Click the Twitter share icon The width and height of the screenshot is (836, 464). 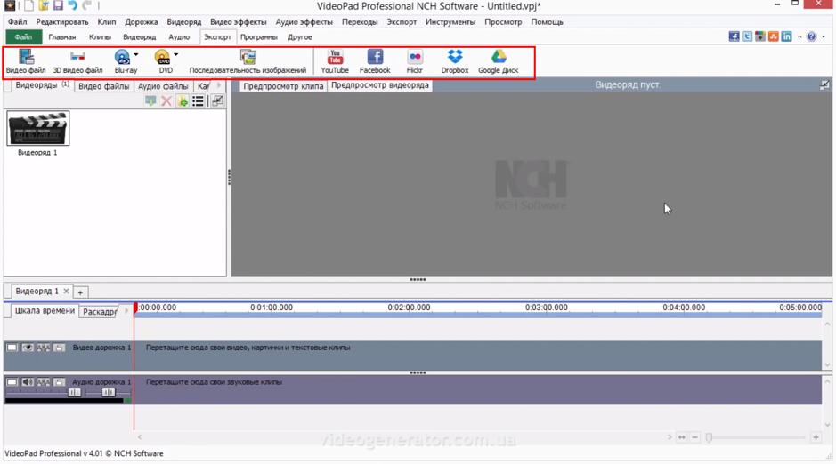[x=747, y=36]
